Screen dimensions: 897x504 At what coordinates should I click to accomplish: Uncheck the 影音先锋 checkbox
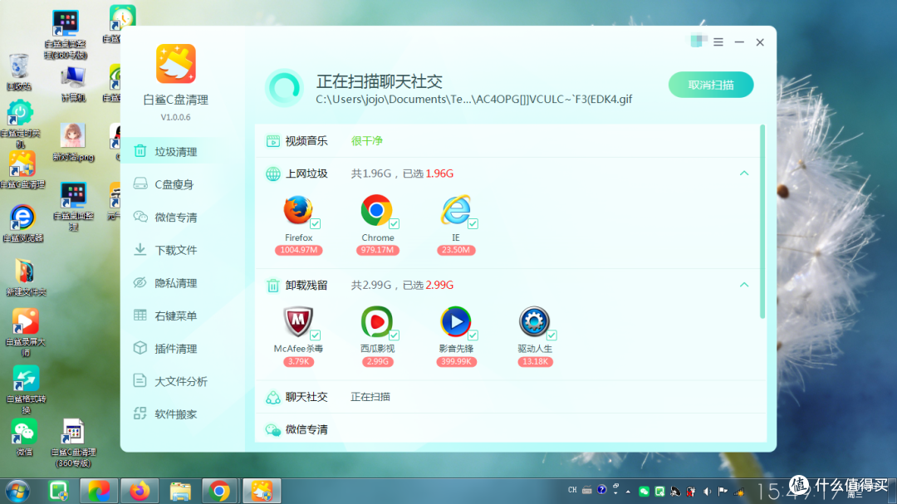point(473,335)
